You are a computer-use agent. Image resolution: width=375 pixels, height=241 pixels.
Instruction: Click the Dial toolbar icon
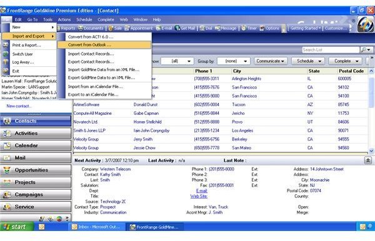point(206,28)
